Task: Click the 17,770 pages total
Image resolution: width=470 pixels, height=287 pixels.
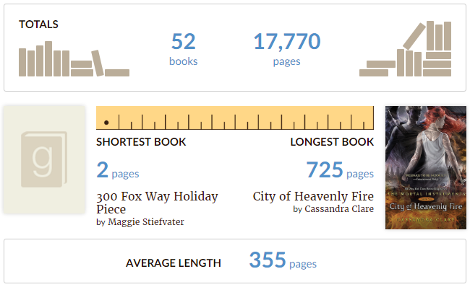Action: [x=287, y=49]
